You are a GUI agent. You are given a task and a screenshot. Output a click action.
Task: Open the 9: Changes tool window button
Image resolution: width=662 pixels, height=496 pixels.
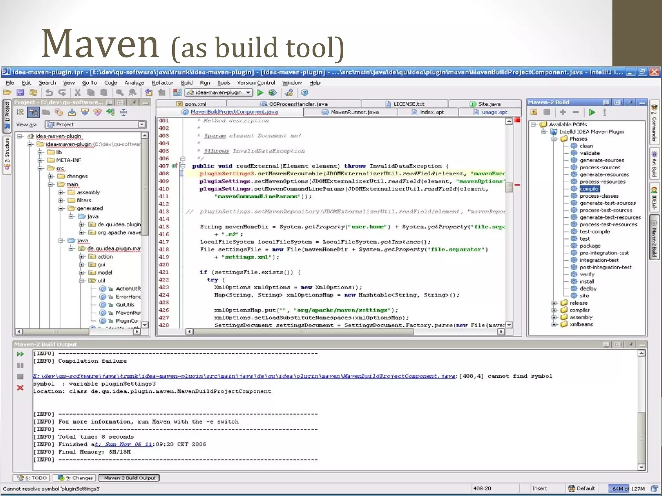[x=75, y=478]
